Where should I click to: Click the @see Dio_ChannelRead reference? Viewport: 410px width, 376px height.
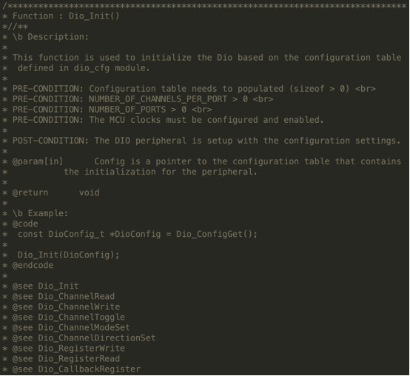tap(64, 297)
